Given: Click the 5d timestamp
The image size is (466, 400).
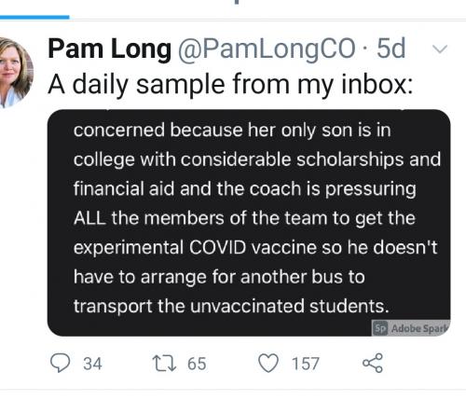Looking at the screenshot, I should point(391,48).
